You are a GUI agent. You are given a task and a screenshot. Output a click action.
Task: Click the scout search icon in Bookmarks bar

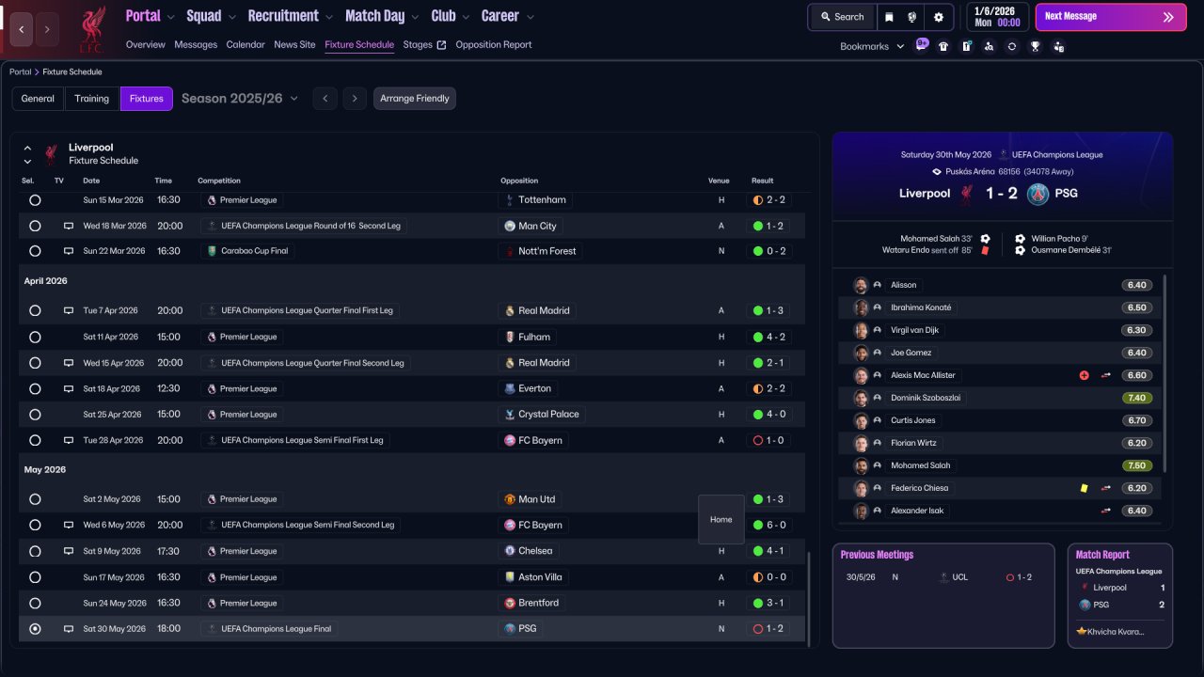pos(989,46)
